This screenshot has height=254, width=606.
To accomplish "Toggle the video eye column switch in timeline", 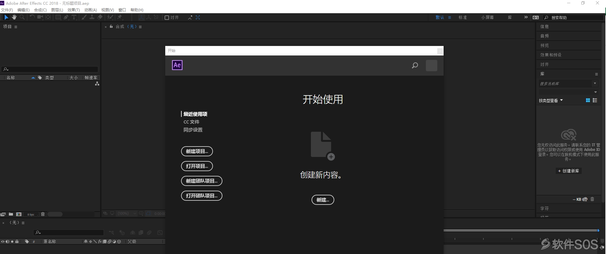I will pos(3,242).
